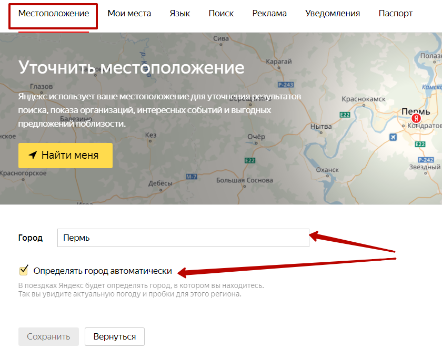Screen dimensions: 442x349
Task: Click the Кез label on the map
Action: (x=150, y=135)
